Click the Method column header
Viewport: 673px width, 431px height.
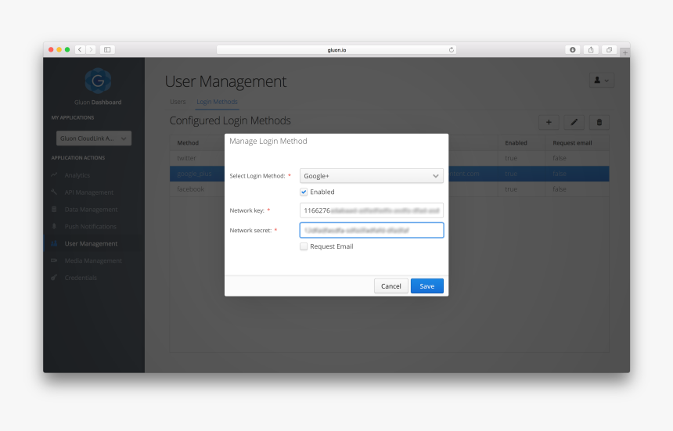tap(188, 143)
